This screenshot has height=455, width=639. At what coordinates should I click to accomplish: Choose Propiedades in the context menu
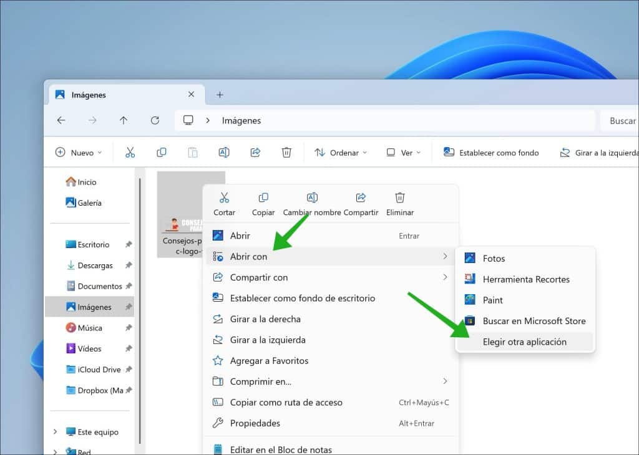[x=331, y=423]
